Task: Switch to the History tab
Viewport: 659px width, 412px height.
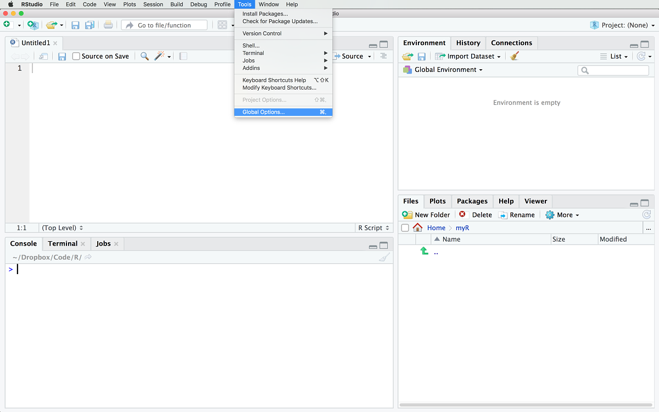Action: [x=468, y=43]
